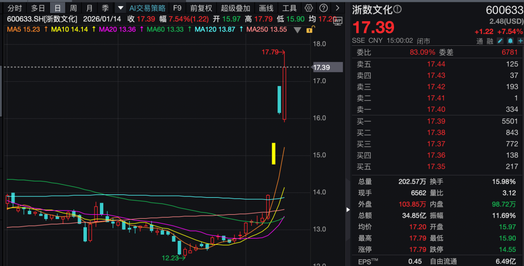Click the 600633.SH[浙数文化] chart title
The image size is (524, 266).
[42, 19]
